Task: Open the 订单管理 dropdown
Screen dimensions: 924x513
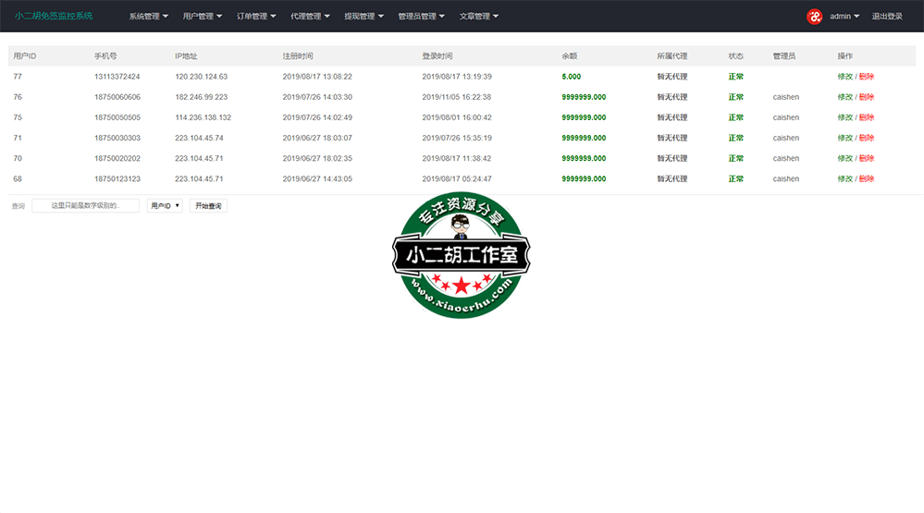Action: [255, 17]
